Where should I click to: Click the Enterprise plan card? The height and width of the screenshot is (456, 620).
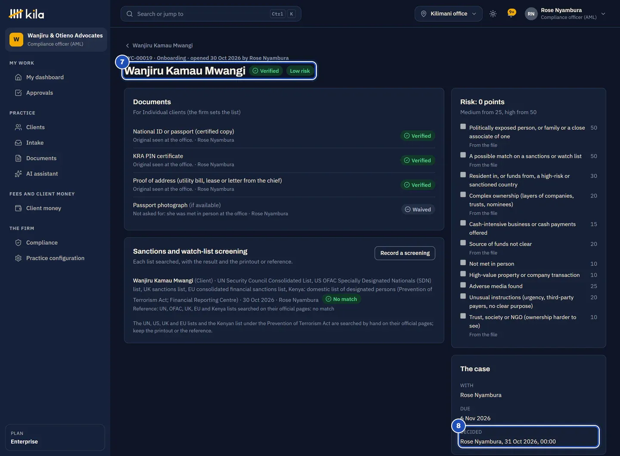(x=55, y=437)
